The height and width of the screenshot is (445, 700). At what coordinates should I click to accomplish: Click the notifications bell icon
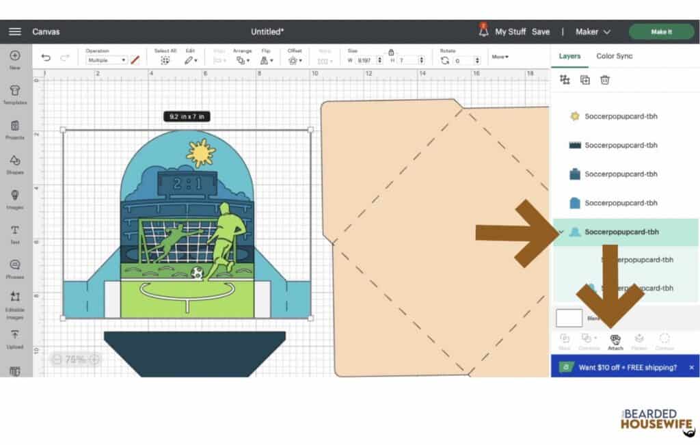click(483, 31)
